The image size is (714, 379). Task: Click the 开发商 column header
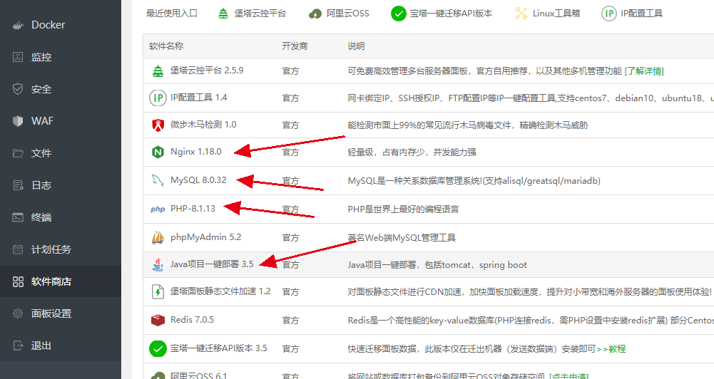click(x=295, y=46)
